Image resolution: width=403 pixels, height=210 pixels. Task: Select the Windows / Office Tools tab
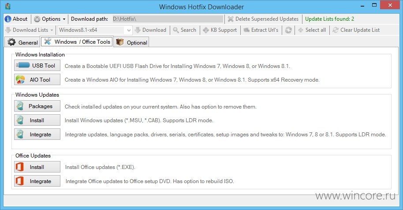[x=77, y=41]
